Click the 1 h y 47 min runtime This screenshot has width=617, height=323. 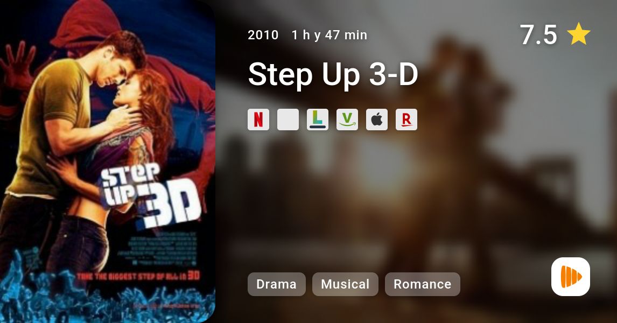coord(329,35)
